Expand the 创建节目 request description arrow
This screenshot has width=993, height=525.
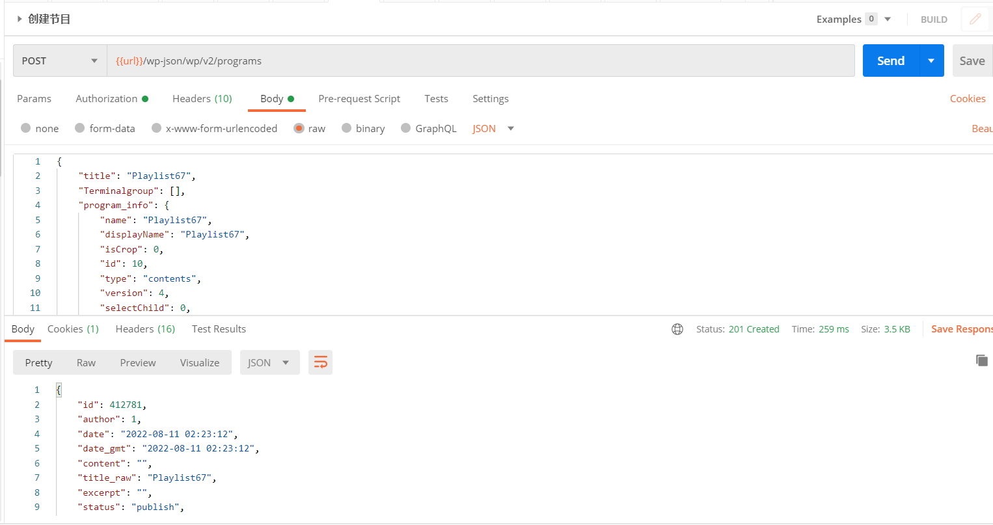pyautogui.click(x=20, y=20)
